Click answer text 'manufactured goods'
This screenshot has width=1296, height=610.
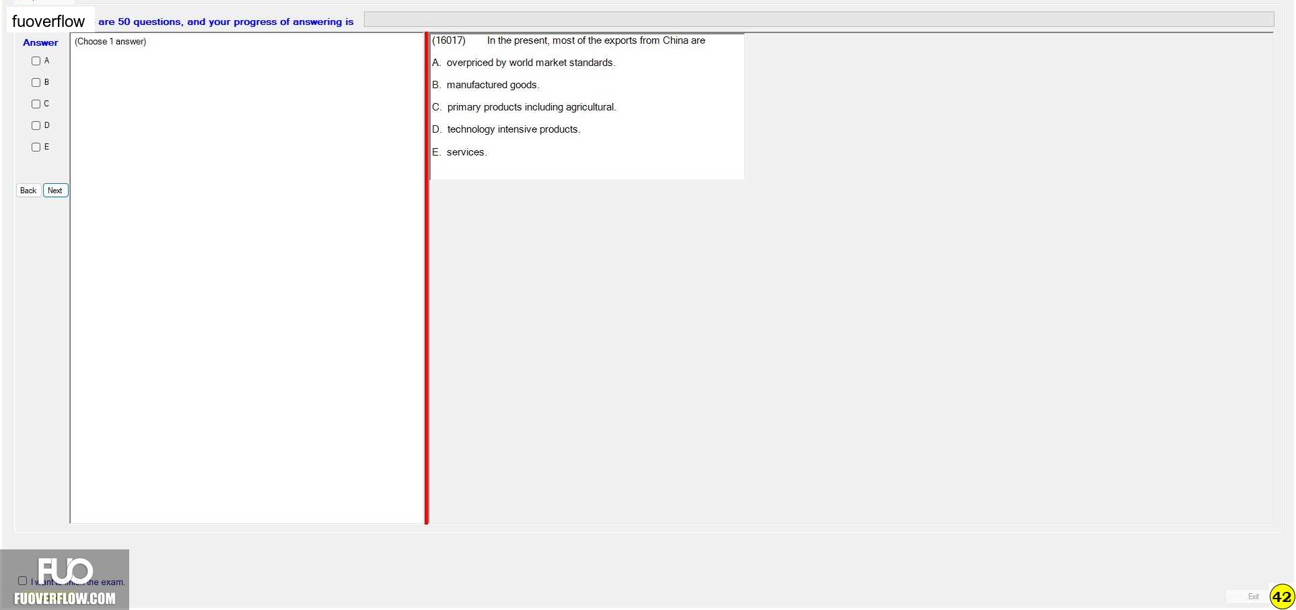tap(493, 85)
